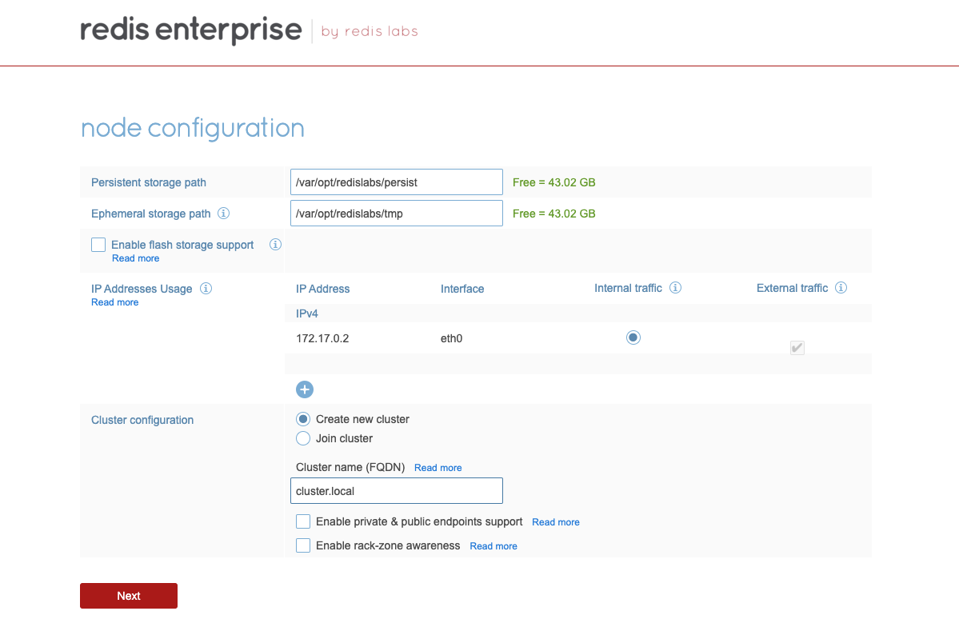Focus the Cluster name input field
Image resolution: width=959 pixels, height=635 pixels.
coord(396,491)
